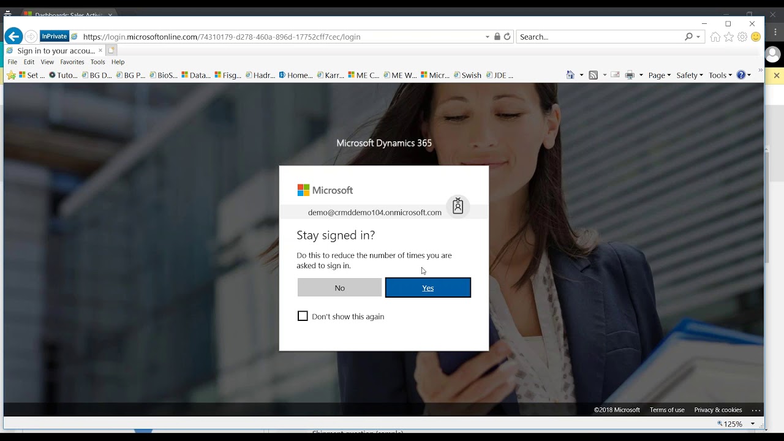
Task: Click the Print icon in command bar
Action: click(x=630, y=75)
